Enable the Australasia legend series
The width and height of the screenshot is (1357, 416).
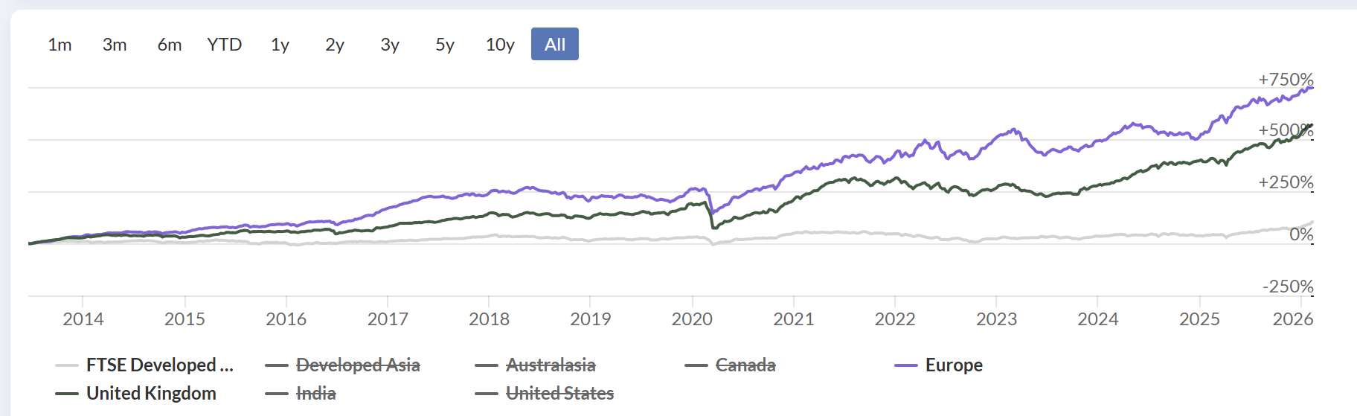click(x=551, y=365)
